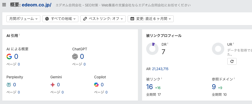Viewport: 252px width, 104px height.
Task: Open the Gemini citation count 0
Action: 58,85
